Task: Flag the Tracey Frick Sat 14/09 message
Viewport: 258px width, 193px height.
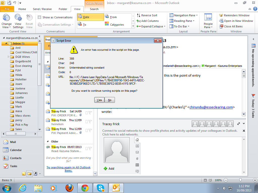Action: [90, 113]
